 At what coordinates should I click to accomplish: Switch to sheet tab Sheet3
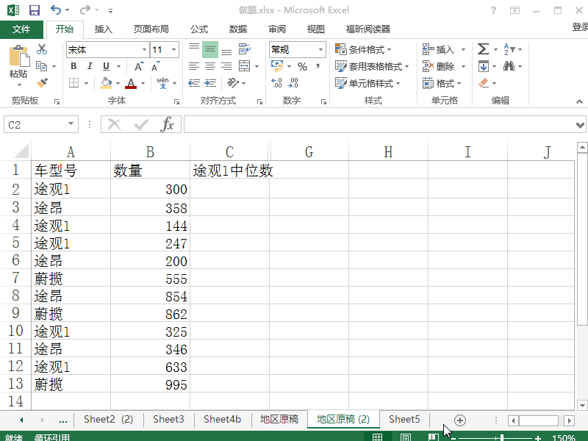(168, 419)
